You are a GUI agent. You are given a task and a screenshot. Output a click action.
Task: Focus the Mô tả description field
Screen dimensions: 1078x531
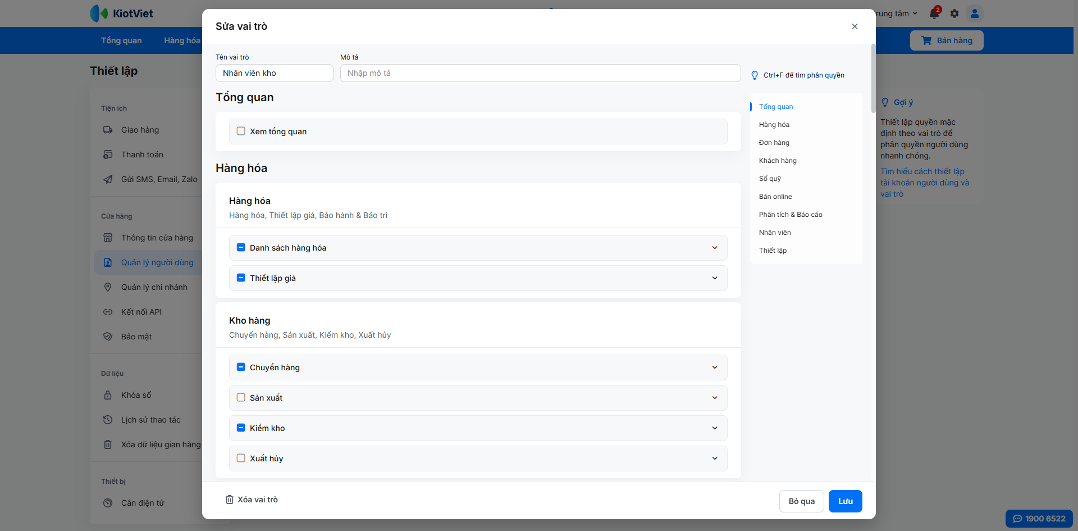(540, 73)
